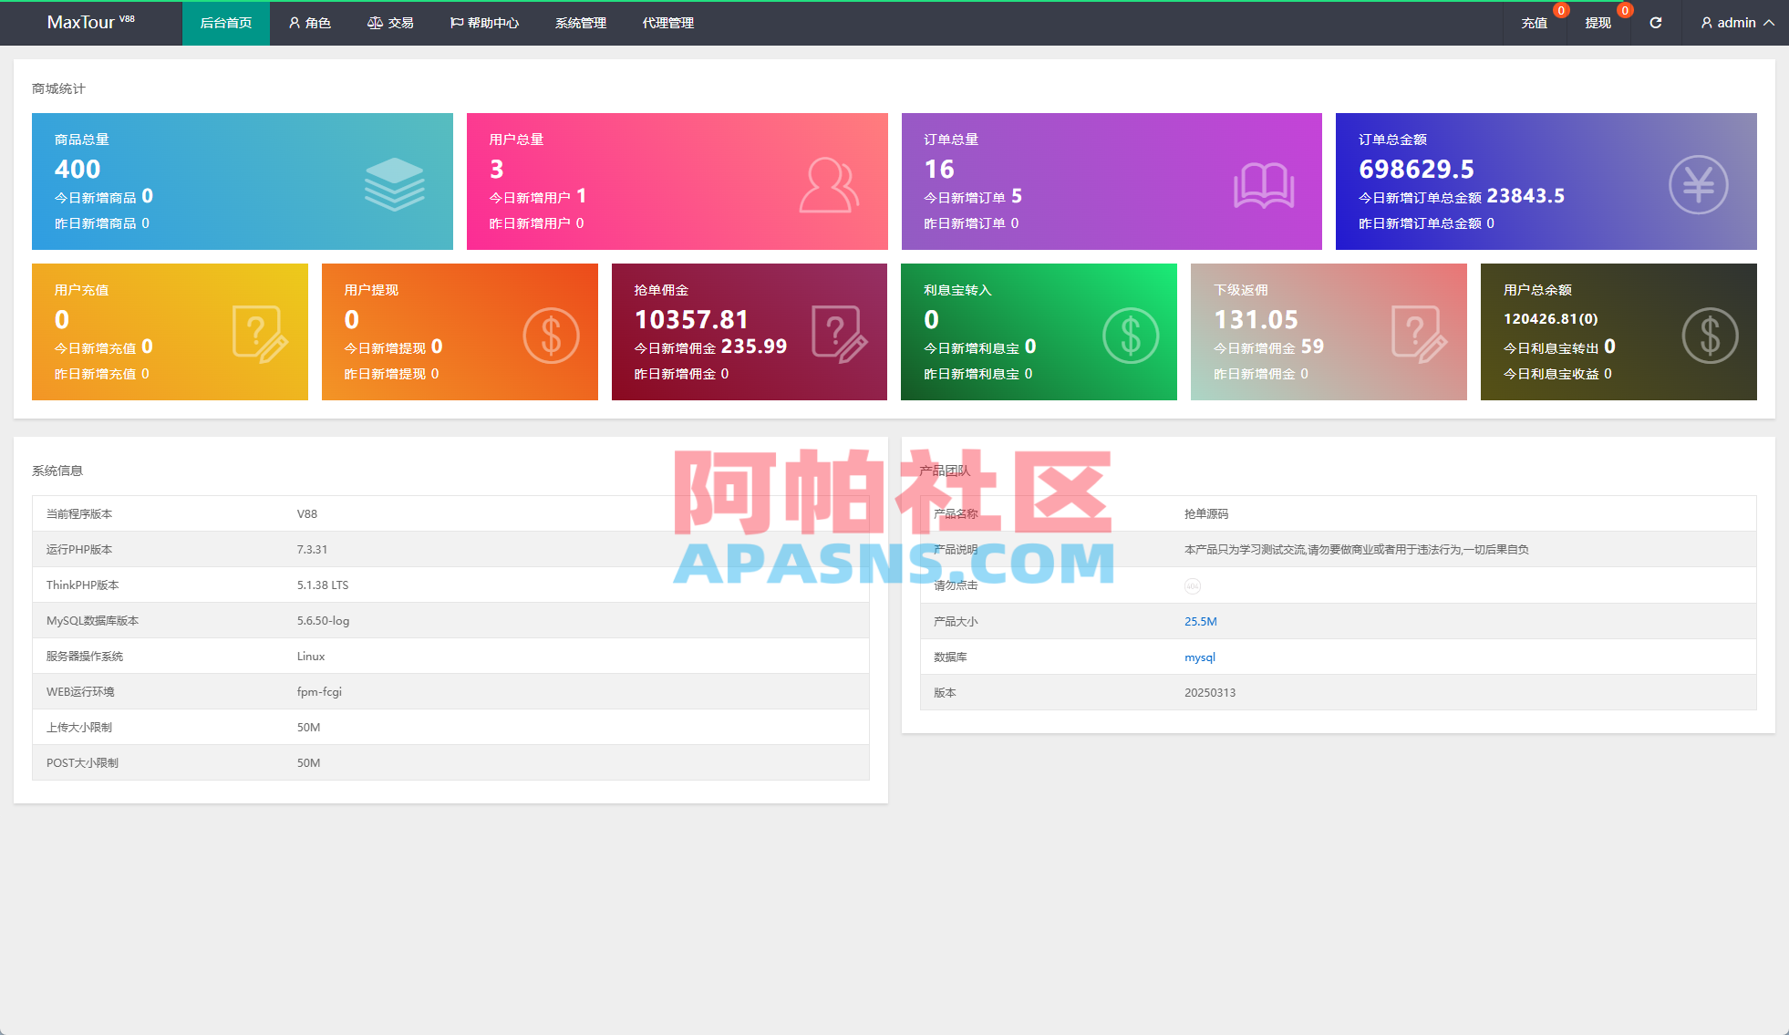The height and width of the screenshot is (1035, 1789).
Task: Click the refresh icon in the top bar
Action: click(1656, 23)
